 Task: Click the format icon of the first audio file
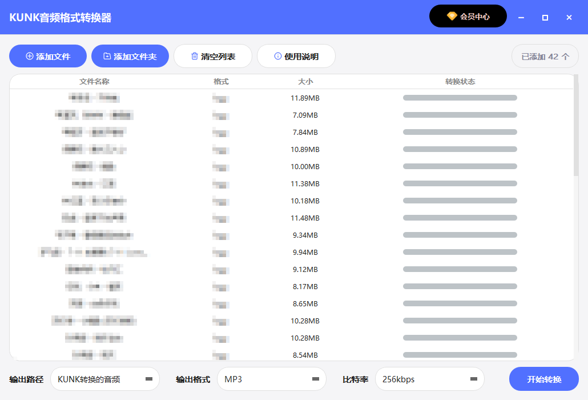tap(220, 98)
